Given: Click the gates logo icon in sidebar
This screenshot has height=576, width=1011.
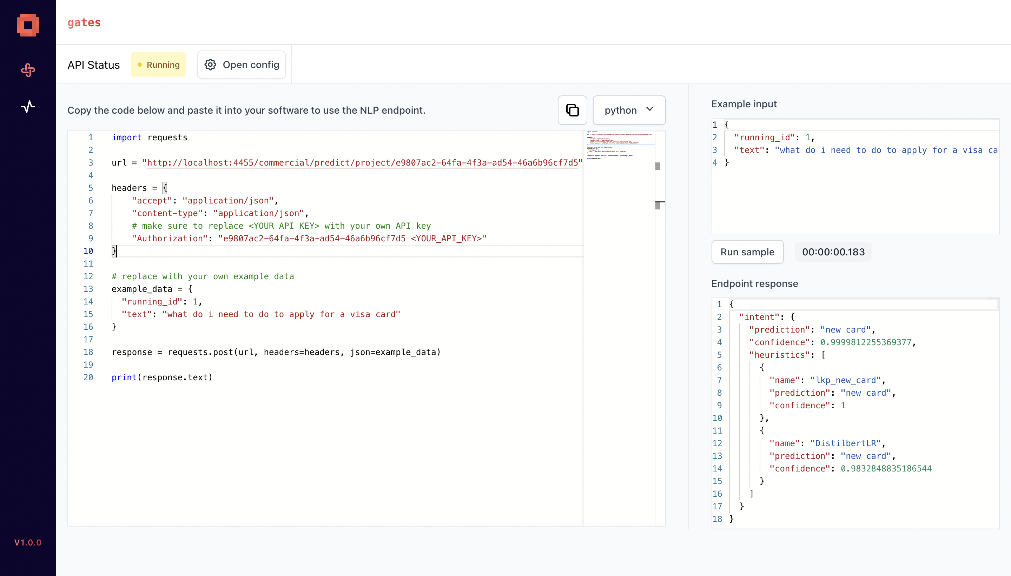Looking at the screenshot, I should (28, 25).
